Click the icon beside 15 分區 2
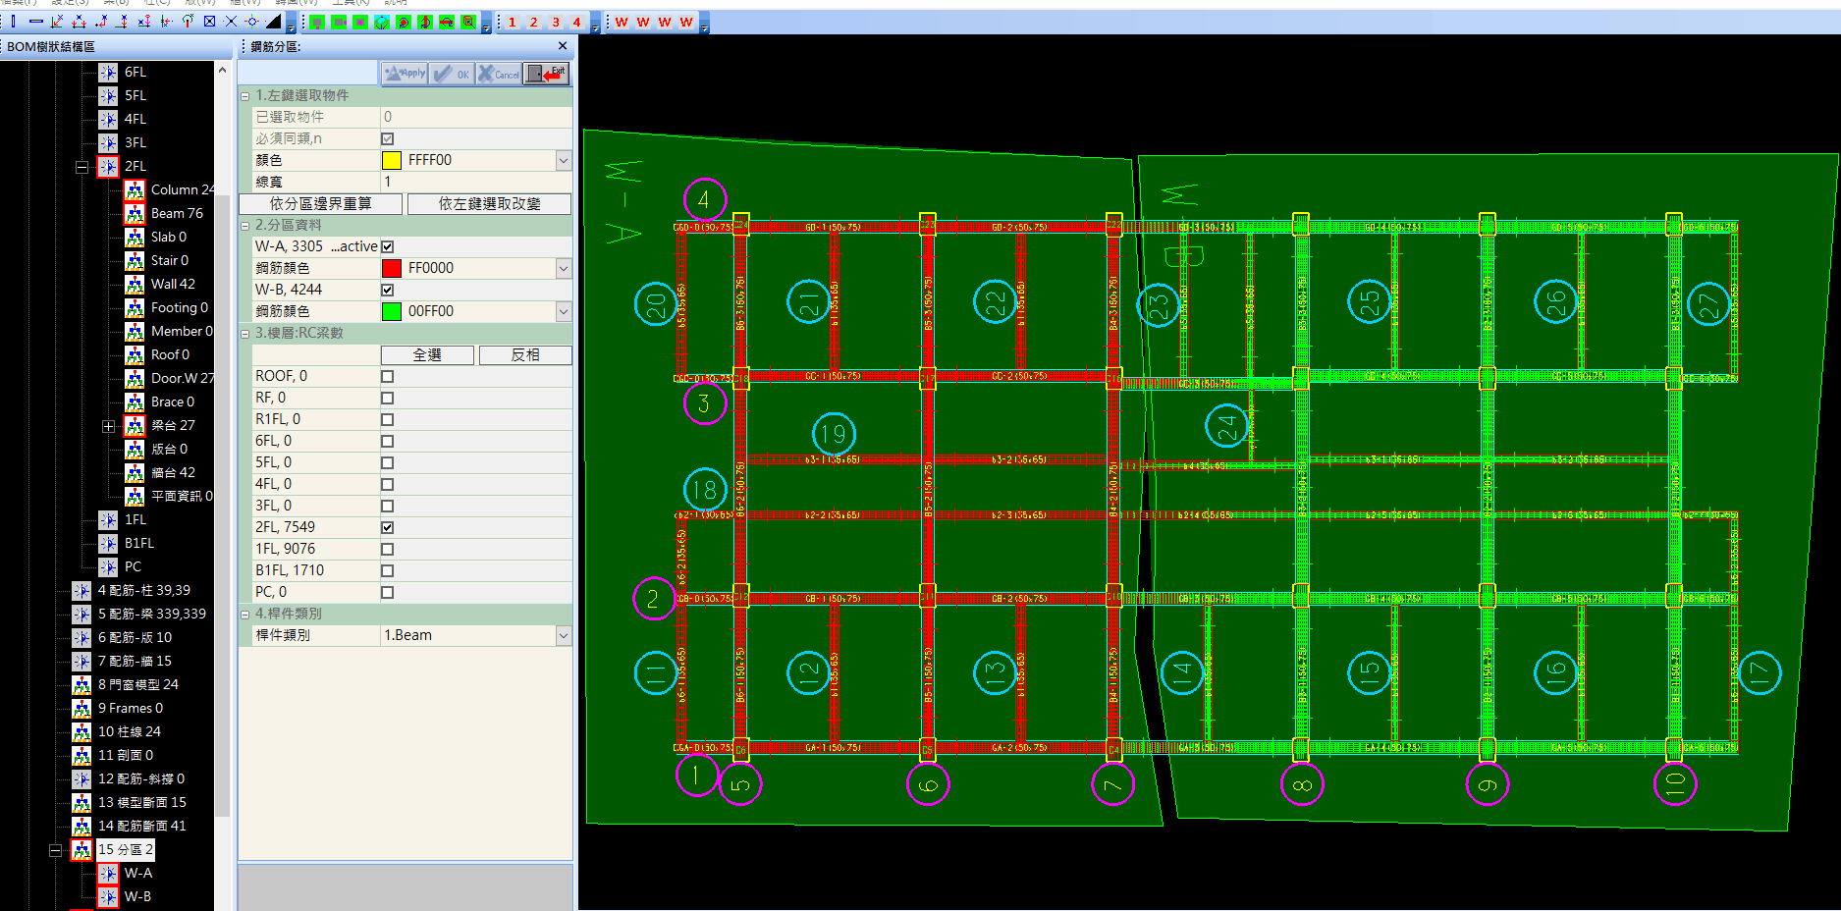The width and height of the screenshot is (1841, 911). [81, 849]
